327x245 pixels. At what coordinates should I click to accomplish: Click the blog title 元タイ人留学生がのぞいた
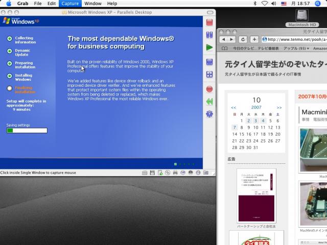coord(276,64)
